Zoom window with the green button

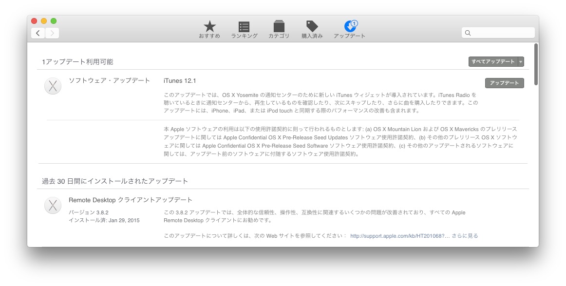coord(54,21)
